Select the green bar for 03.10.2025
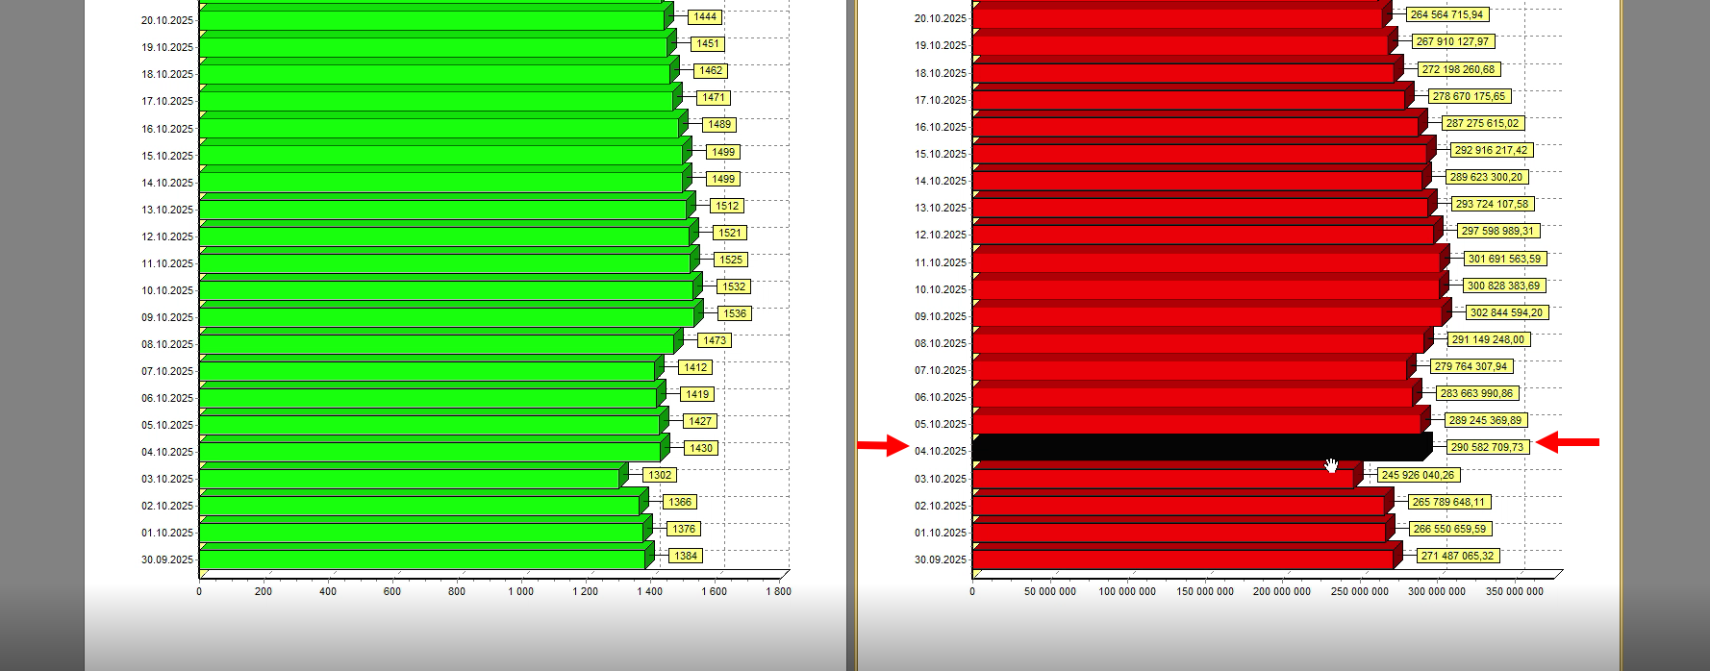The height and width of the screenshot is (671, 1710). (414, 476)
